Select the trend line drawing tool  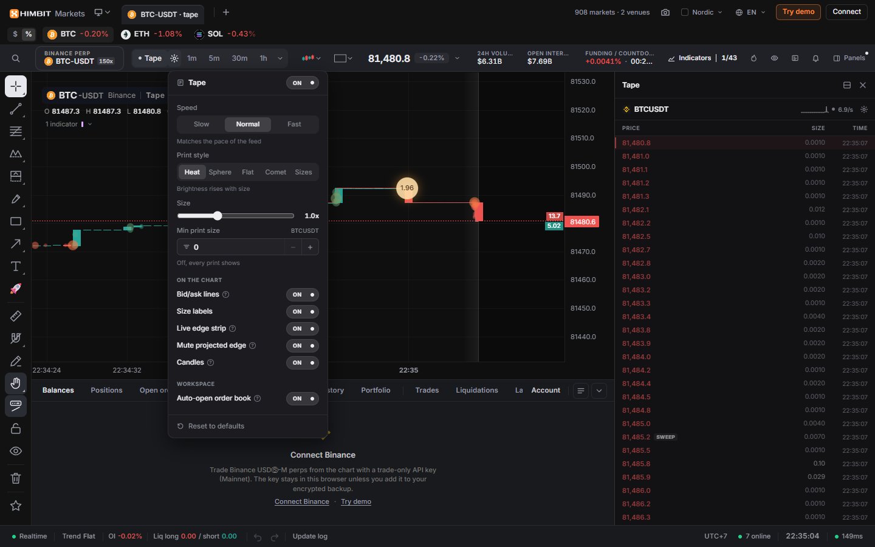16,109
